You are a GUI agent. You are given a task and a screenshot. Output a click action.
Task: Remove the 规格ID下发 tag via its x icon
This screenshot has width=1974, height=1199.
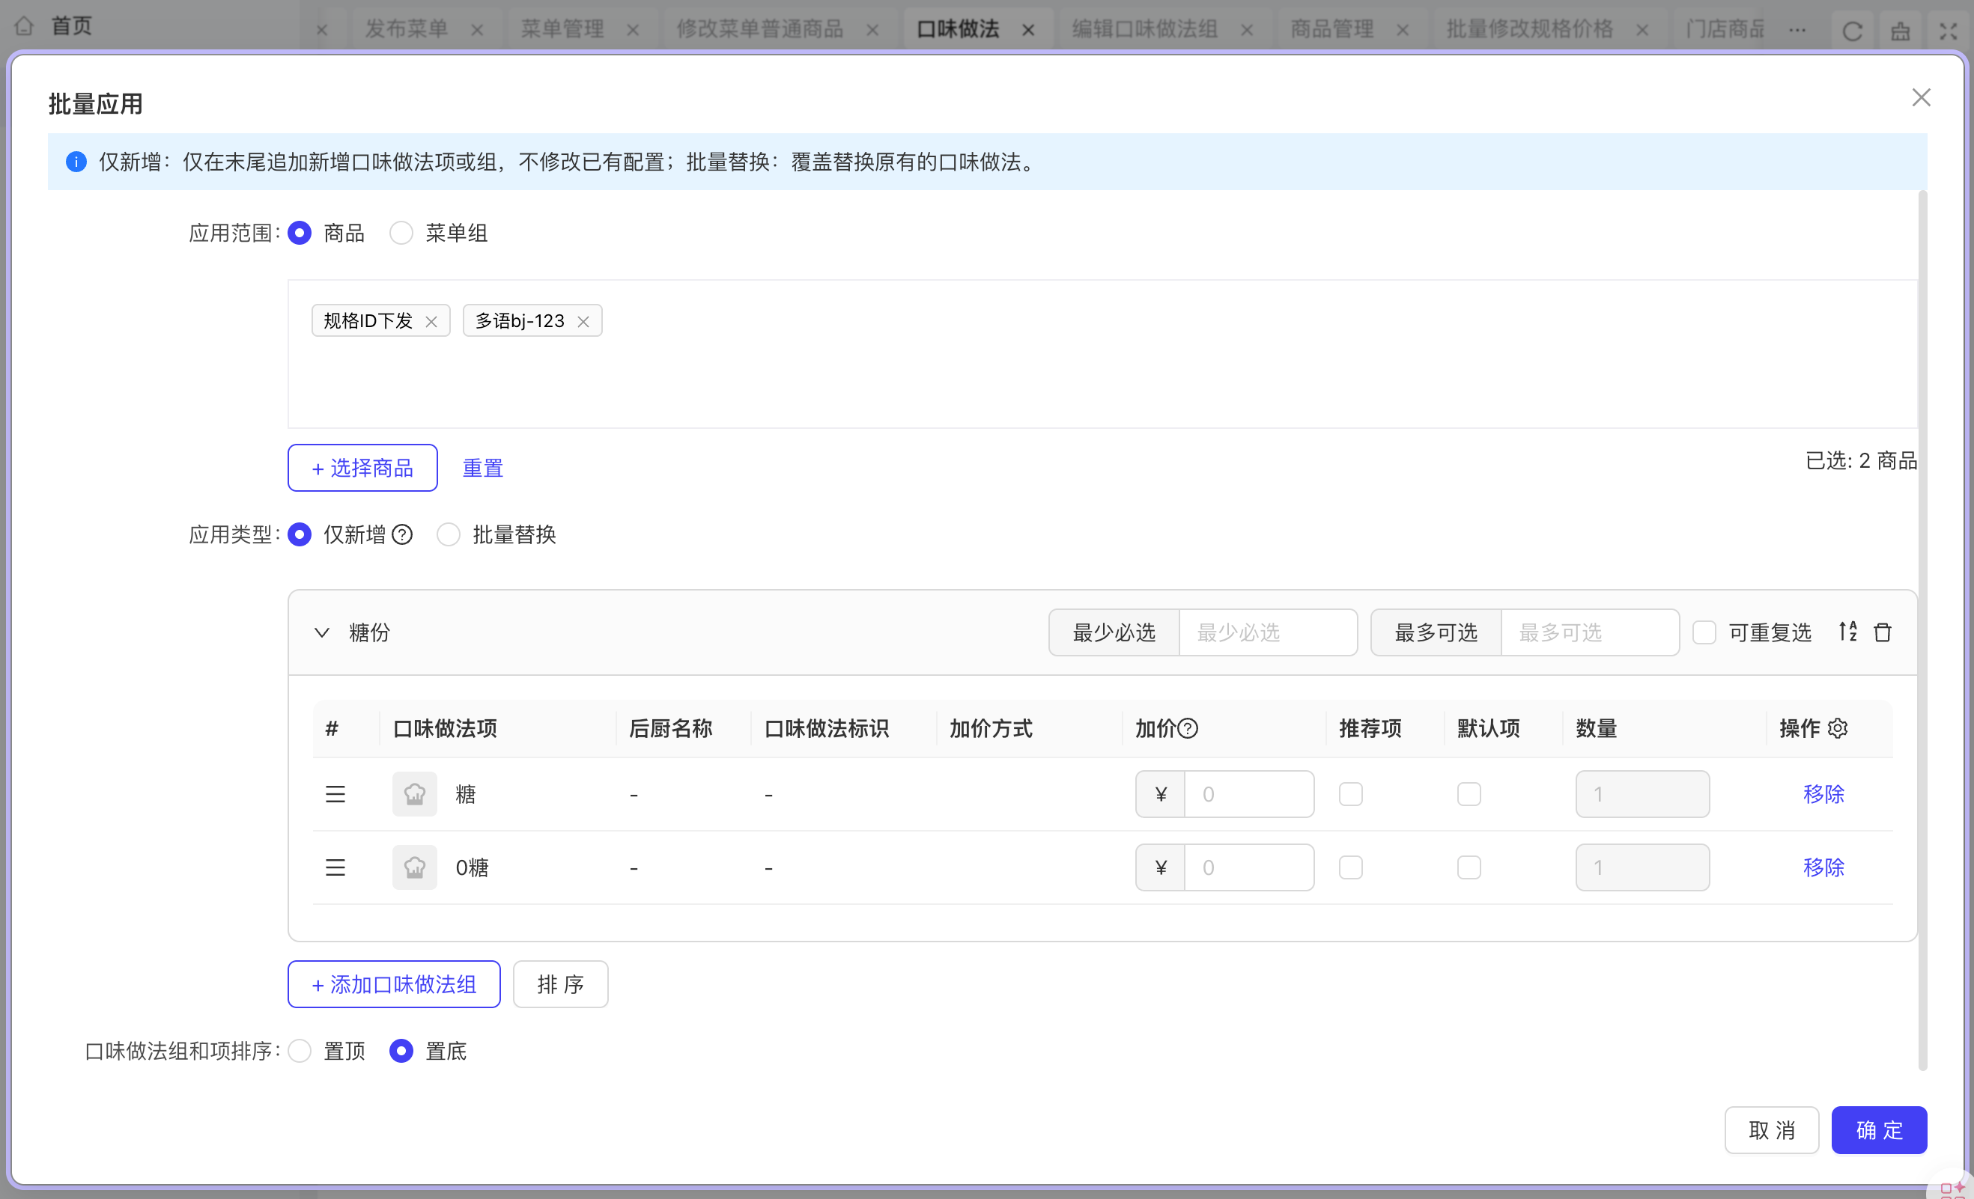point(431,321)
